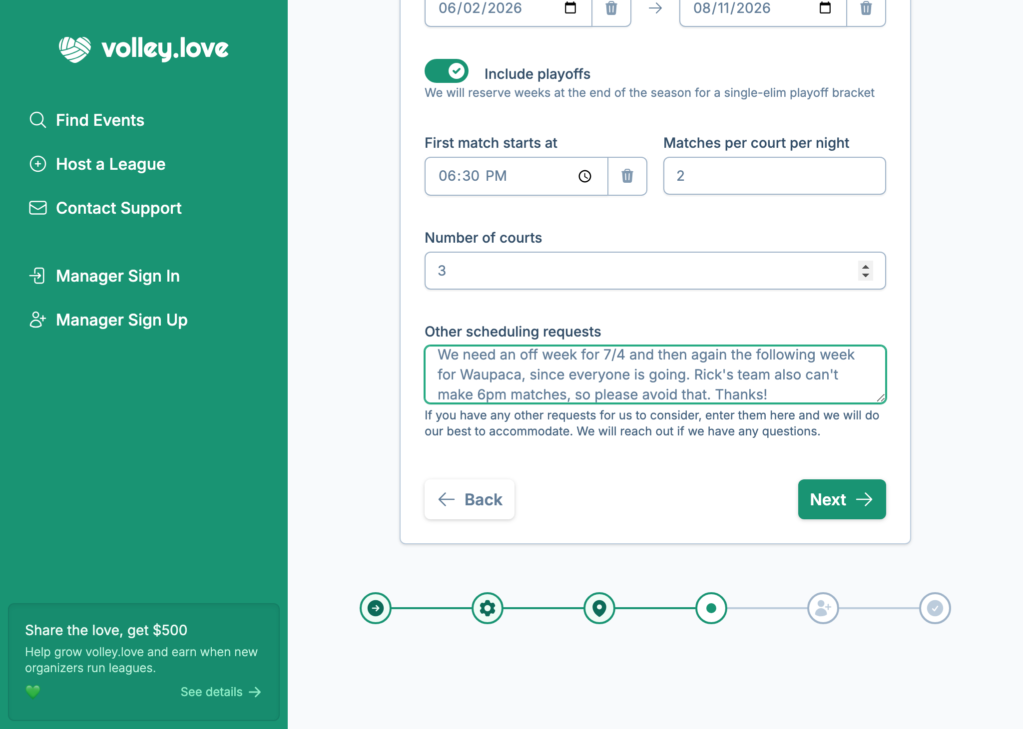The width and height of the screenshot is (1023, 729).
Task: Disable the Include playoffs toggle
Action: click(446, 71)
